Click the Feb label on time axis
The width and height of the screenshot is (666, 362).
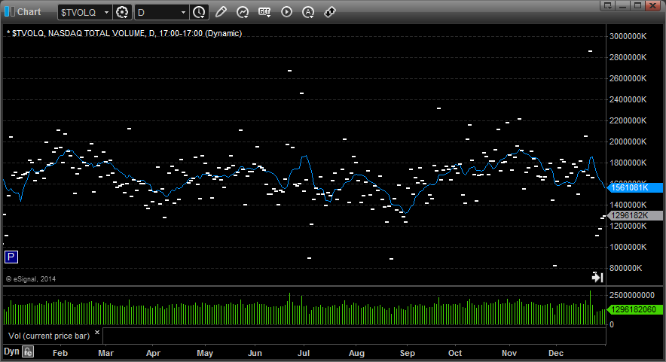pyautogui.click(x=60, y=353)
